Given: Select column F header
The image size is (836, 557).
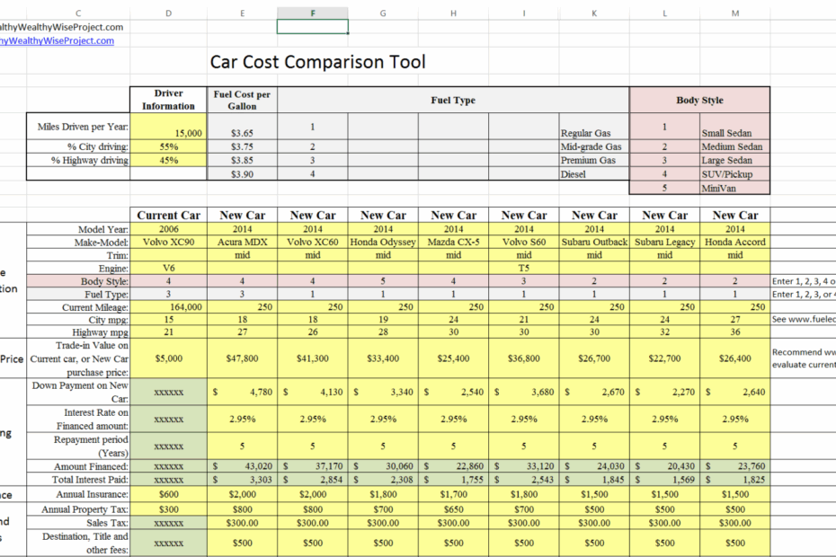Looking at the screenshot, I should [x=312, y=13].
